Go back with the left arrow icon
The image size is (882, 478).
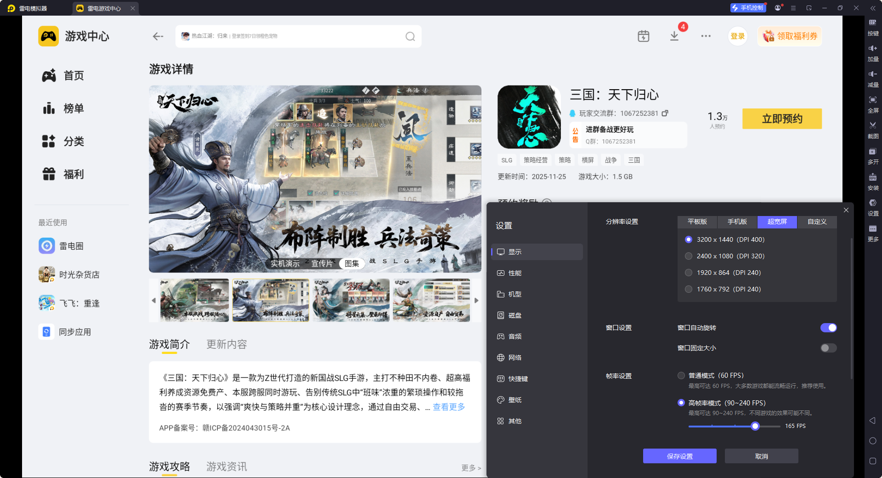(158, 36)
